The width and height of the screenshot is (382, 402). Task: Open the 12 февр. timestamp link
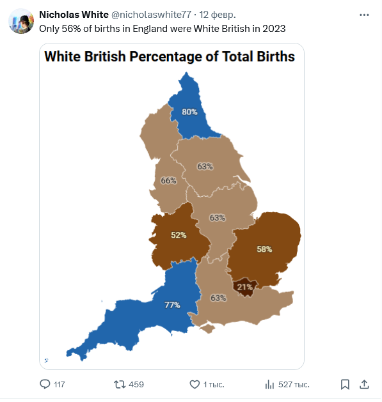coord(218,15)
